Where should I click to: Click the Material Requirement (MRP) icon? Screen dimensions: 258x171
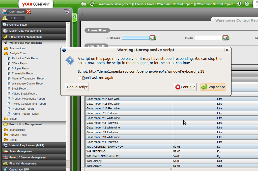(x=5, y=145)
